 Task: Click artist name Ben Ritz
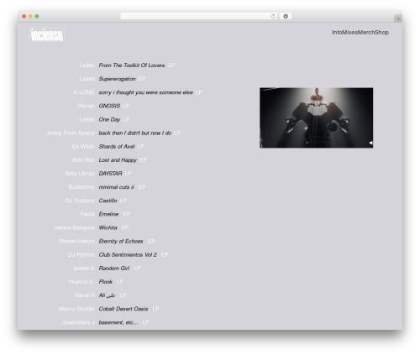[84, 160]
